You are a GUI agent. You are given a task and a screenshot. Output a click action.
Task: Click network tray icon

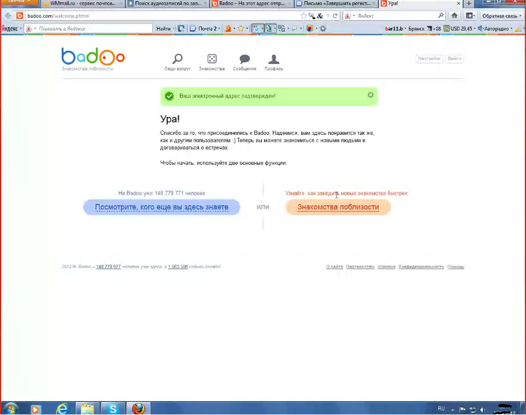[x=473, y=409]
